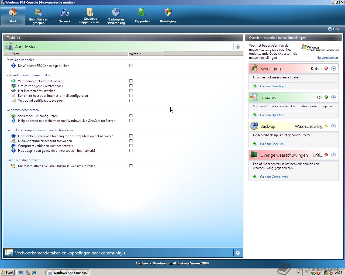Collapse the Back-up status panel
This screenshot has height=276, width=345.
click(333, 126)
